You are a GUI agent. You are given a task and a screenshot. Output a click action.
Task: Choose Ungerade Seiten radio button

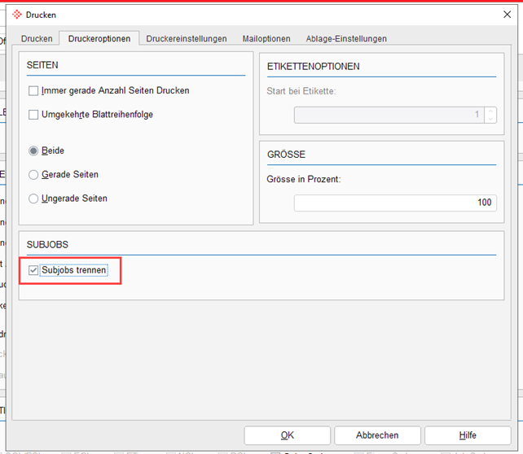[x=33, y=199]
